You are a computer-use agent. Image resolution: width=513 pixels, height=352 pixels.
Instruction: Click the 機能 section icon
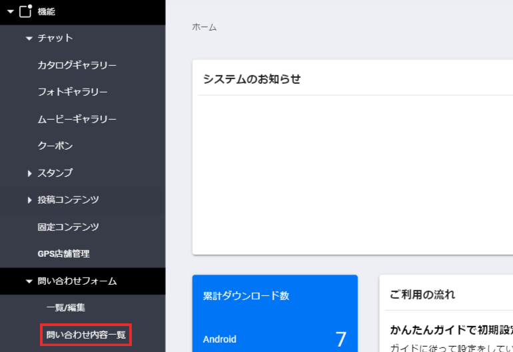pos(26,11)
